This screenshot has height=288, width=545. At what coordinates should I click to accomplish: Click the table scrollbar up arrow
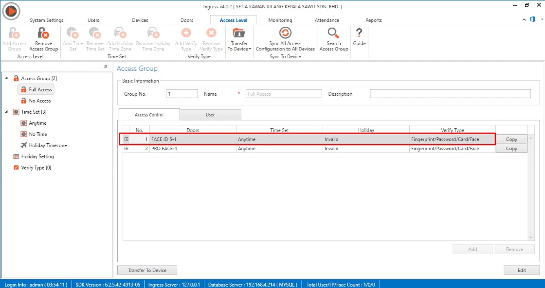(531, 138)
